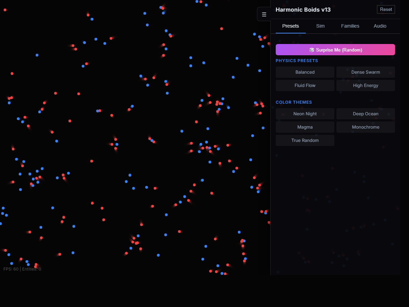Enable the Monochrome color theme
The image size is (409, 307).
pos(365,127)
